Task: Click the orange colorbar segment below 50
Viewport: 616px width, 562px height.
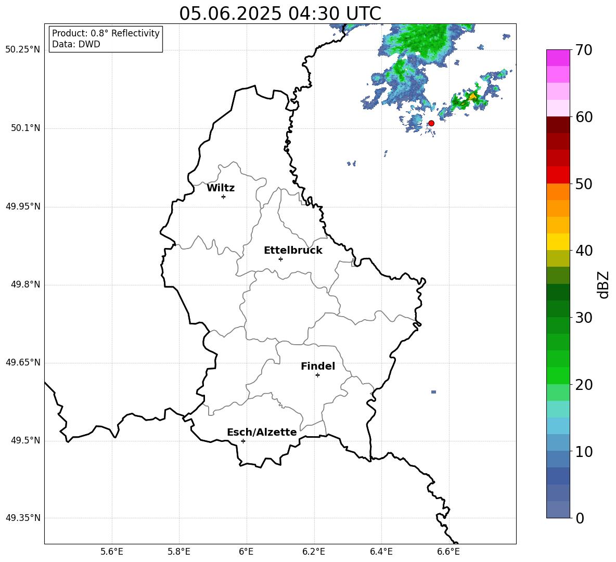Action: [558, 192]
